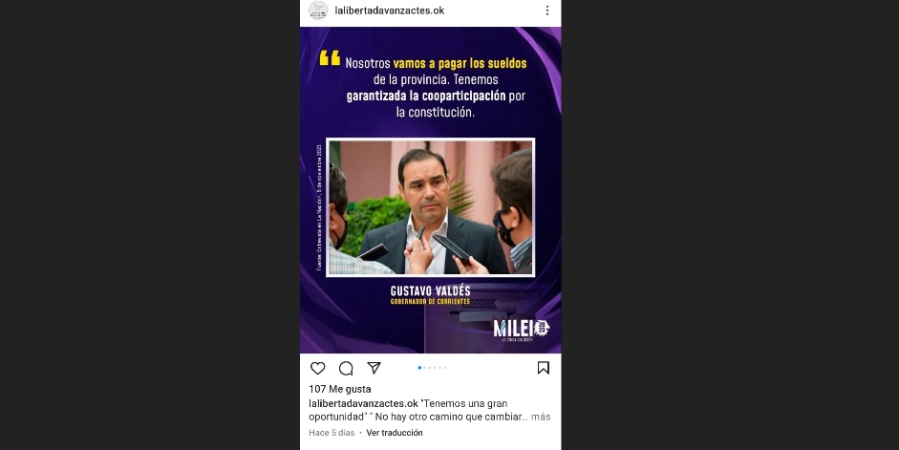899x450 pixels.
Task: Click the 'GUSTAVO VALDÉS' name caption
Action: click(431, 290)
